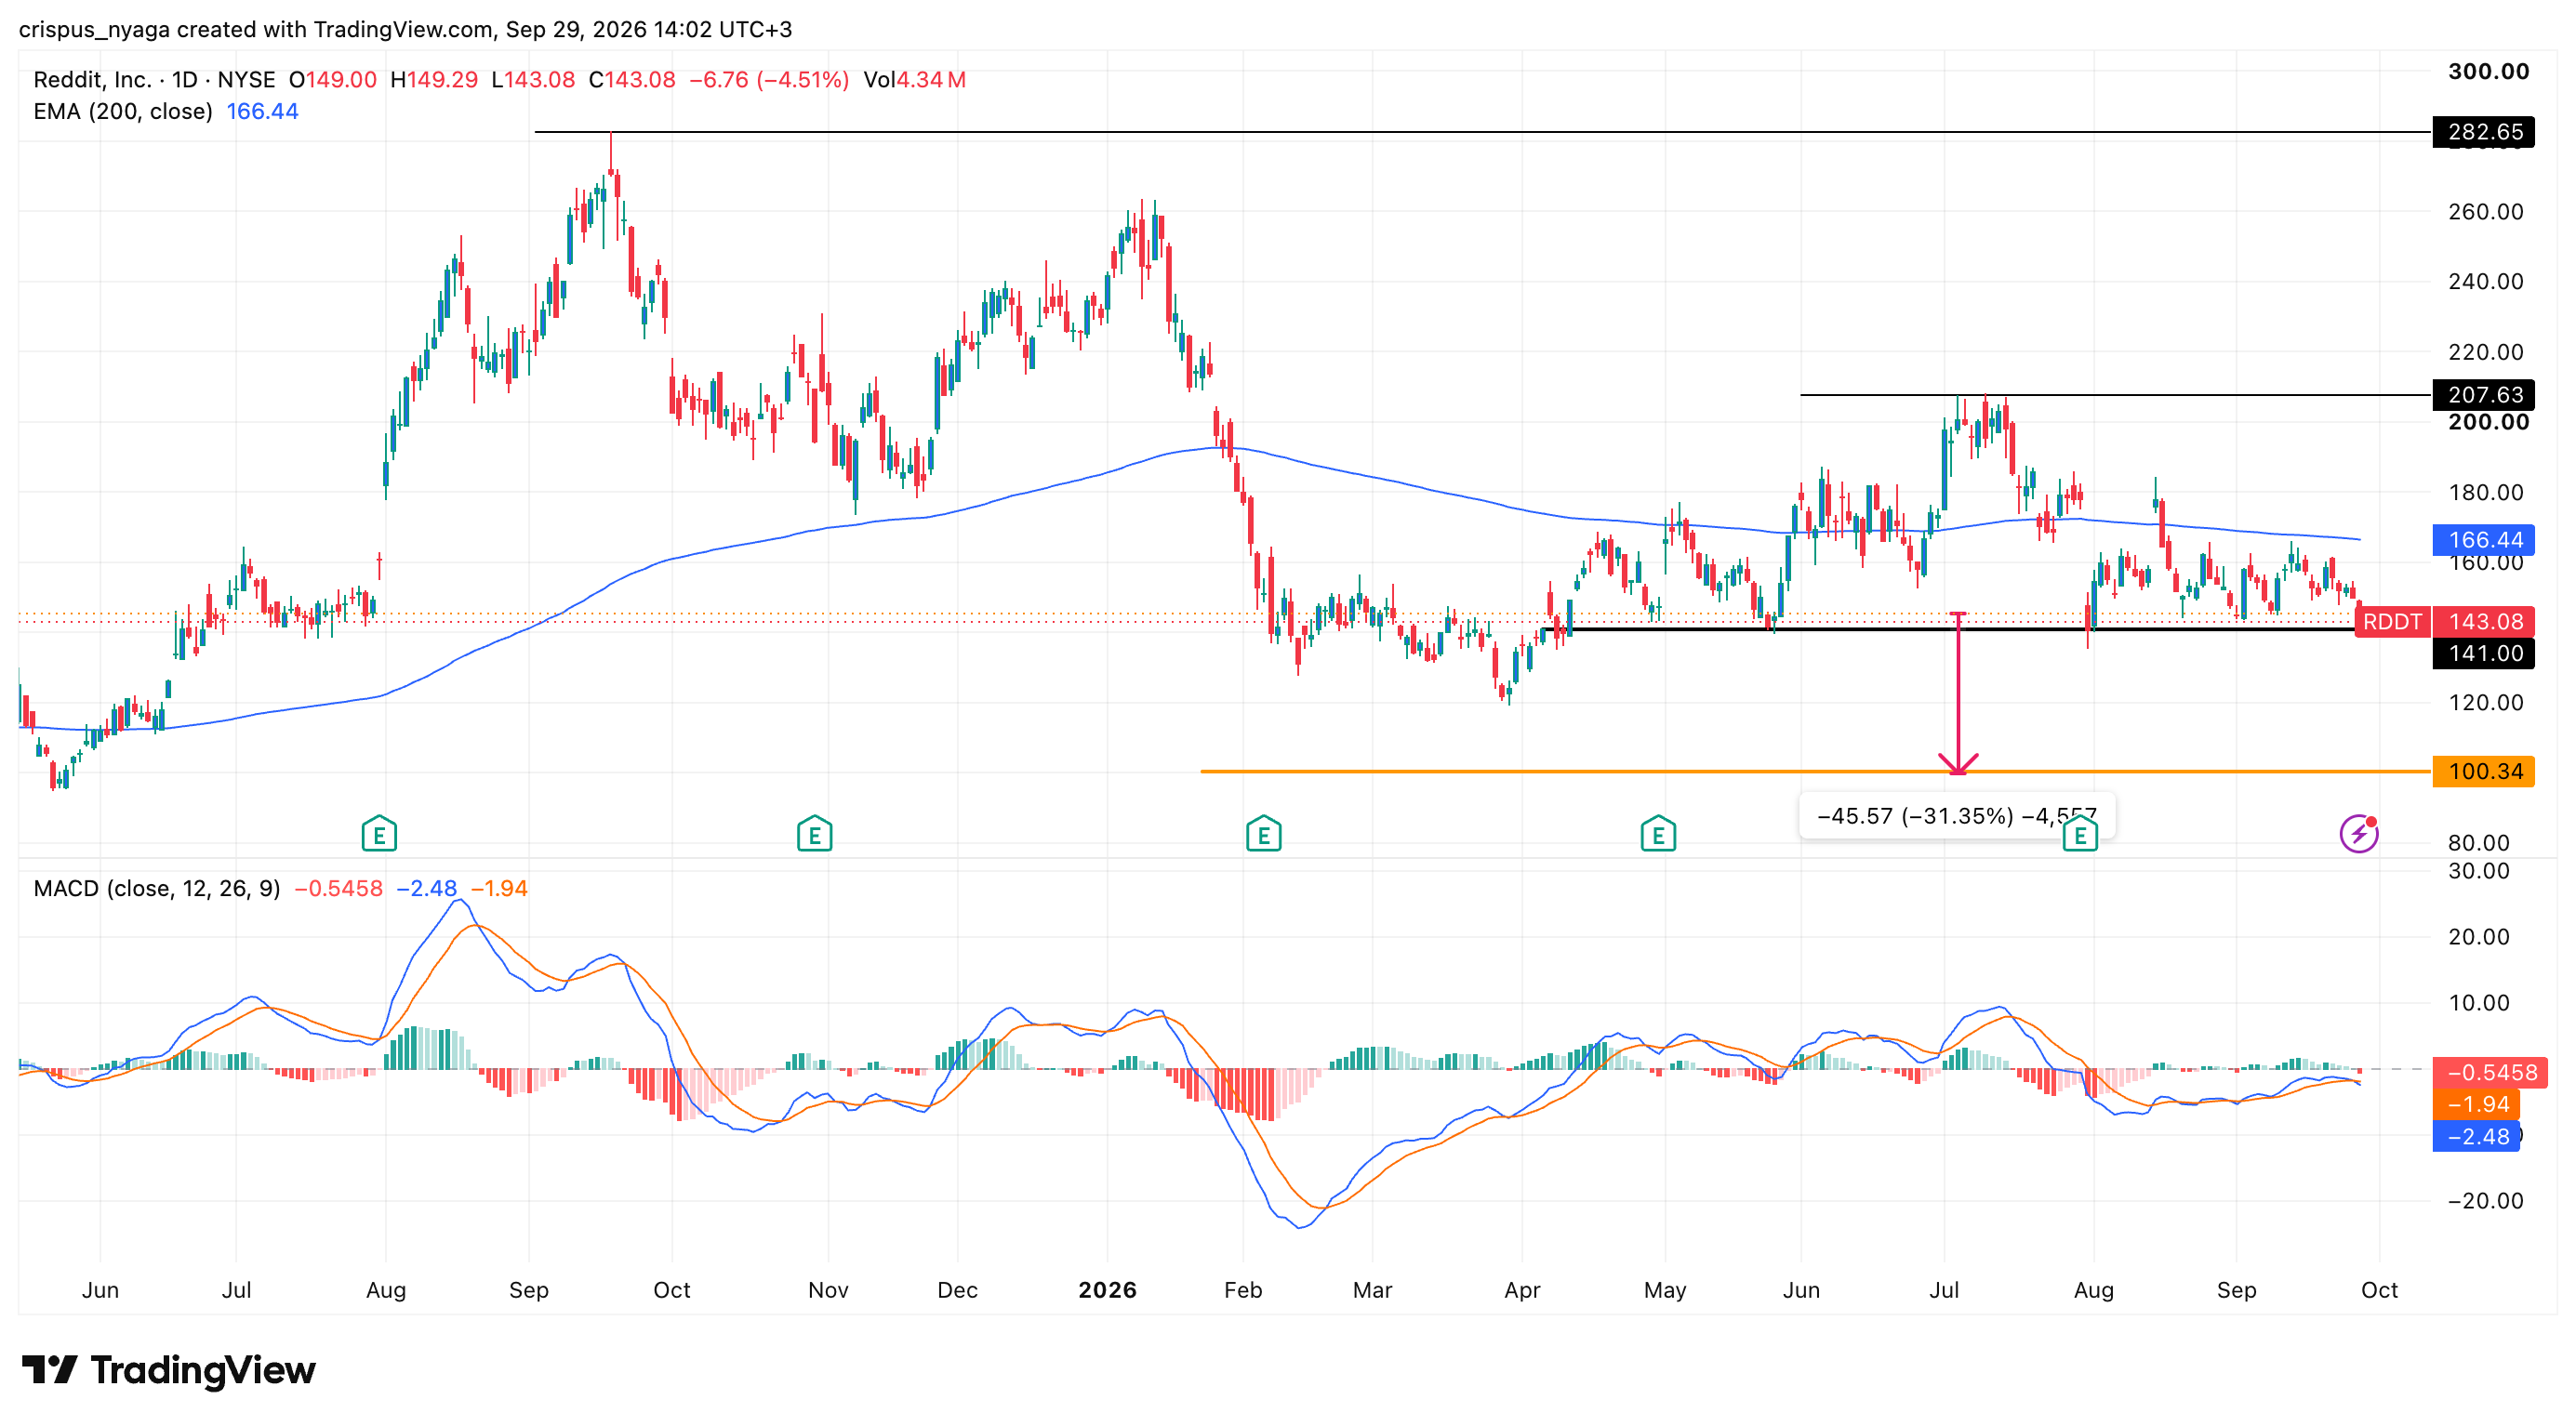Click the purple lightning event icon
The image size is (2576, 1426).
tap(2359, 834)
